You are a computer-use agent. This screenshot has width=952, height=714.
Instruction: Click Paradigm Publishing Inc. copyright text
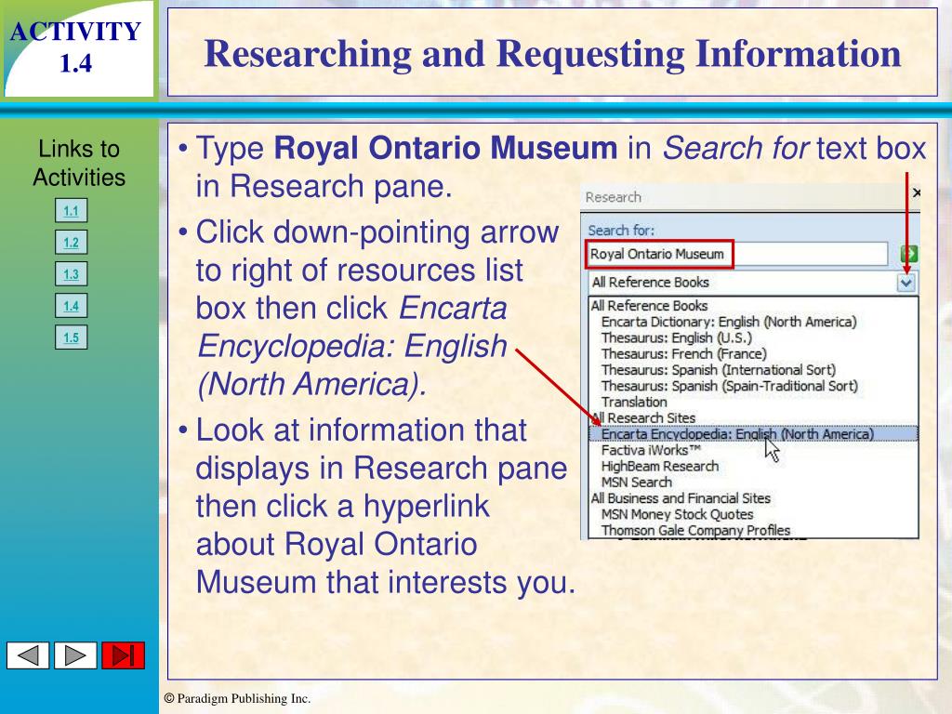237,698
